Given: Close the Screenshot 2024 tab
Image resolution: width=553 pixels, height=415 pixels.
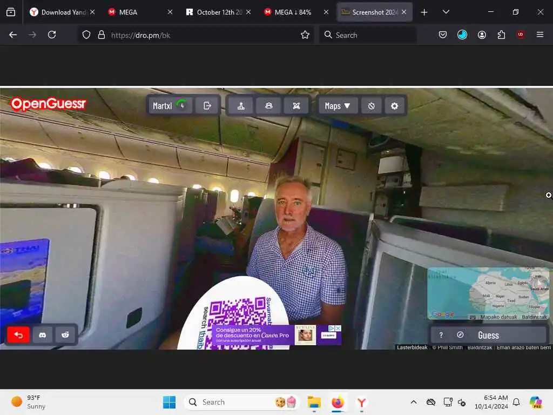Looking at the screenshot, I should (404, 12).
